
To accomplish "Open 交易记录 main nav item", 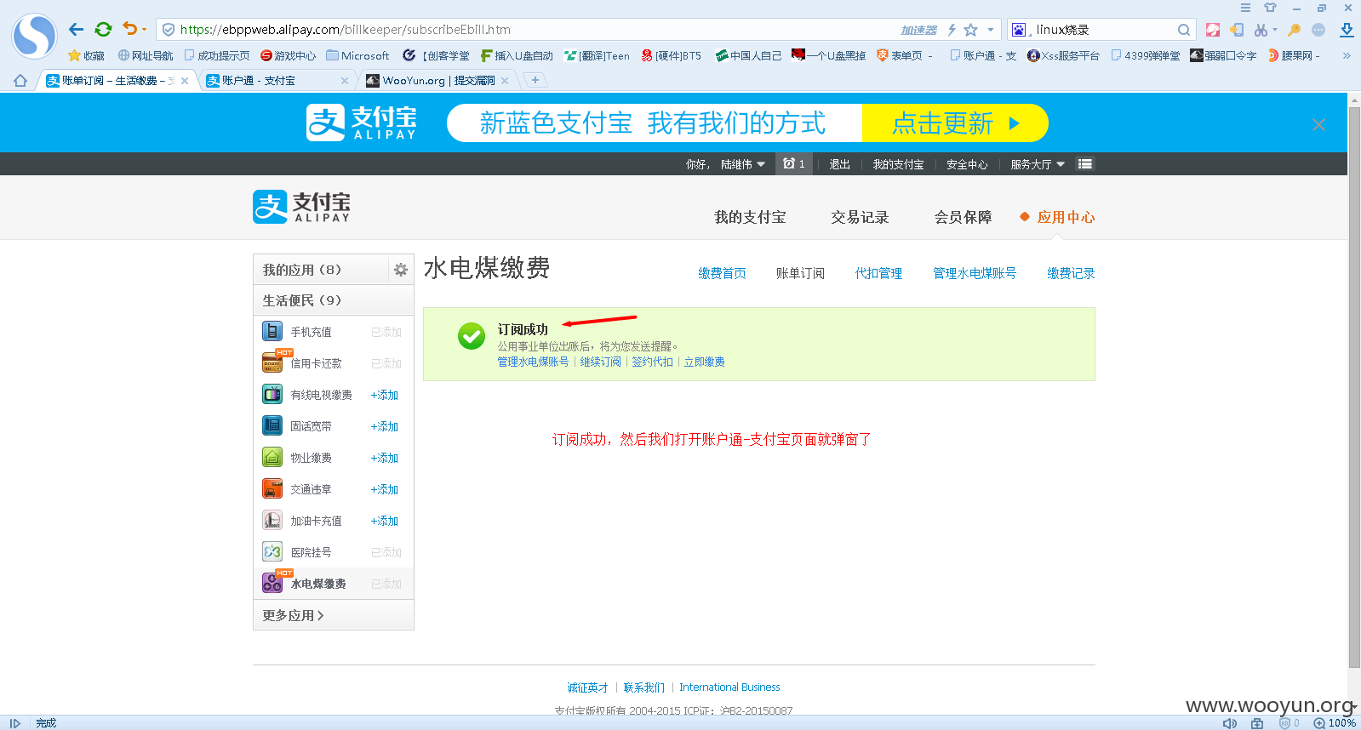I will [x=860, y=217].
